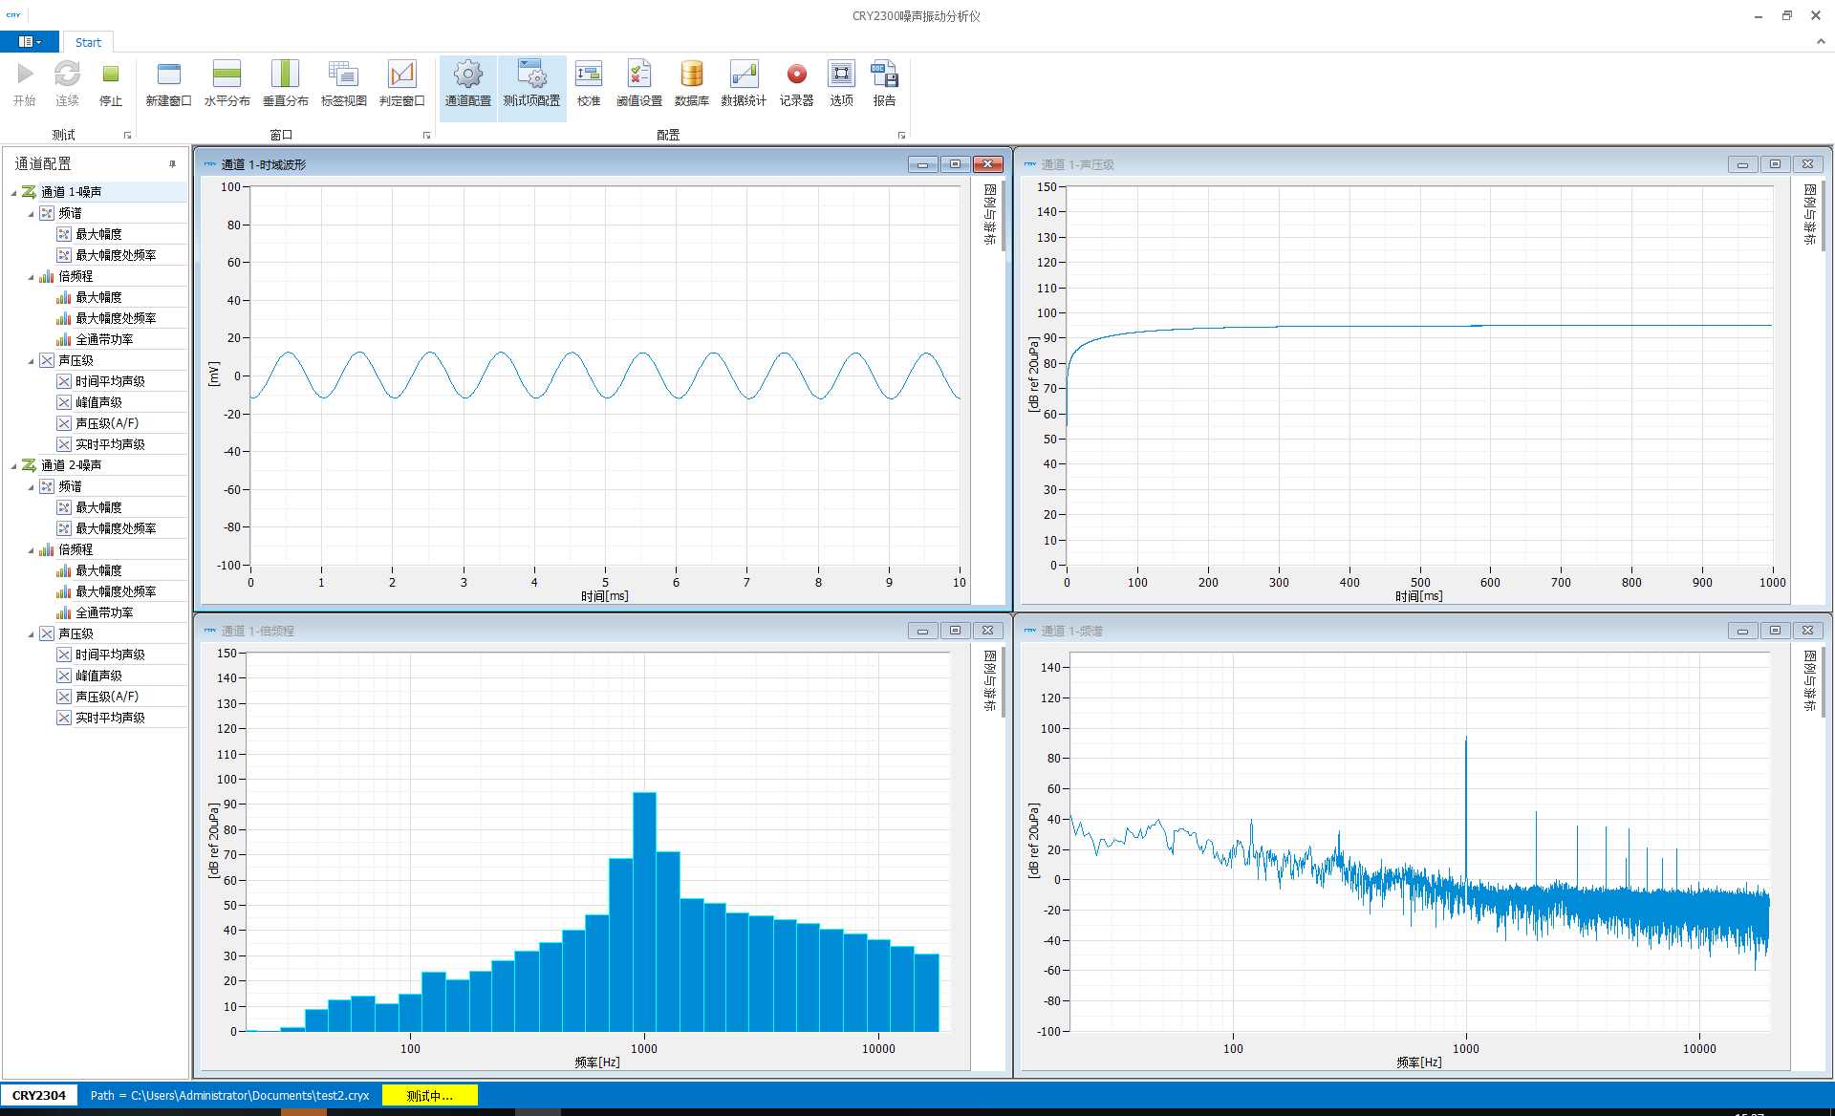The height and width of the screenshot is (1116, 1835).
Task: Click the CRY2304 device button in status bar
Action: [x=40, y=1095]
